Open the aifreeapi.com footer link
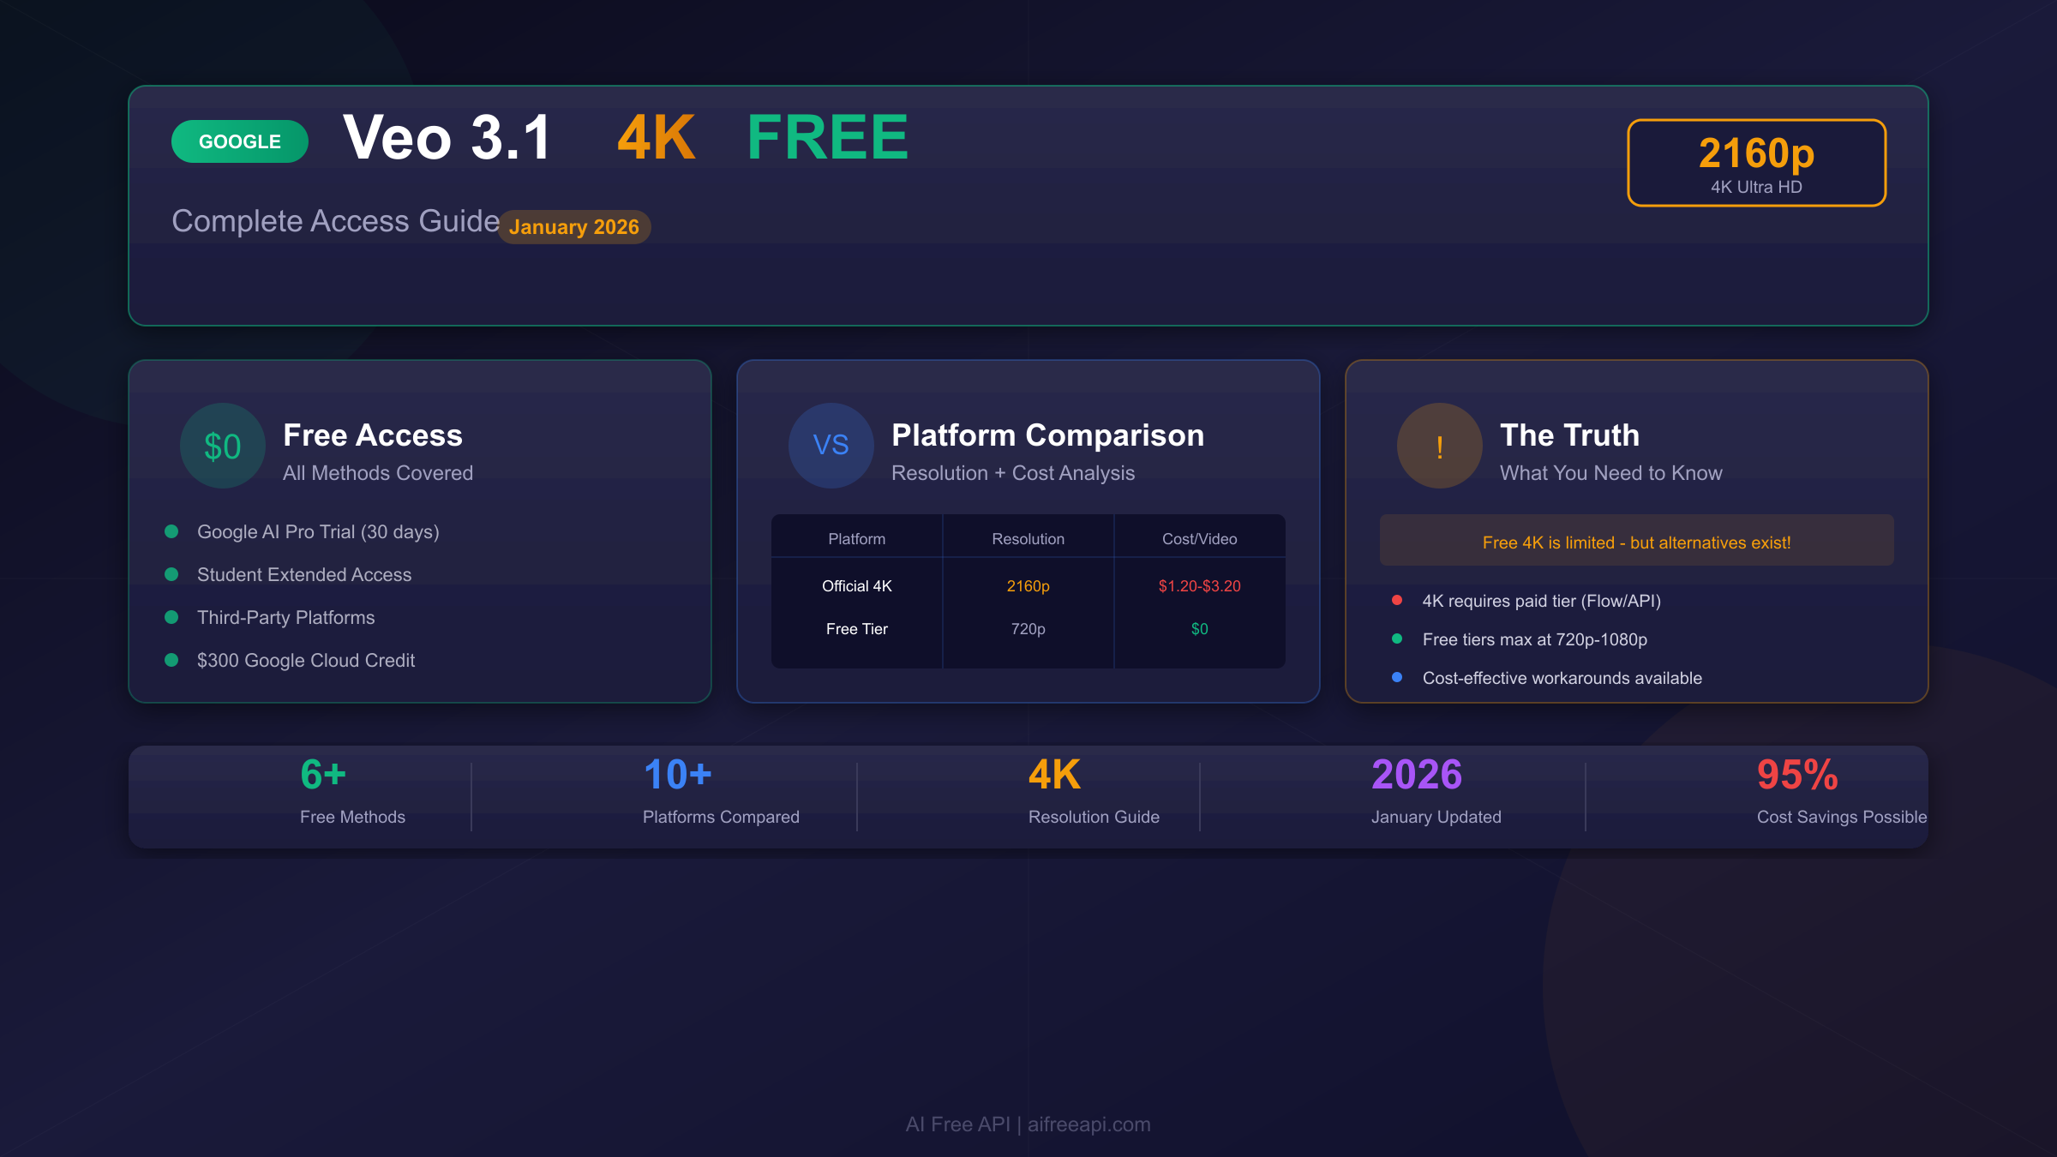Screen dimensions: 2057x1157 point(1088,1124)
